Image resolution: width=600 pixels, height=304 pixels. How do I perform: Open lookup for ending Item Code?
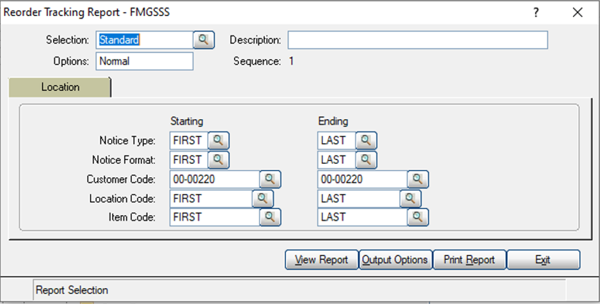tap(418, 217)
